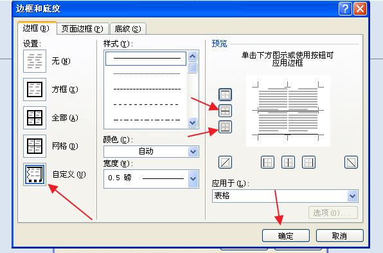This screenshot has width=383, height=253.
Task: Switch to the 边框(B) tab
Action: pos(37,28)
